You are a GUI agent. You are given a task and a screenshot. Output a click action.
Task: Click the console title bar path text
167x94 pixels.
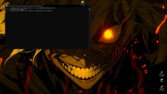pyautogui.click(x=25, y=6)
